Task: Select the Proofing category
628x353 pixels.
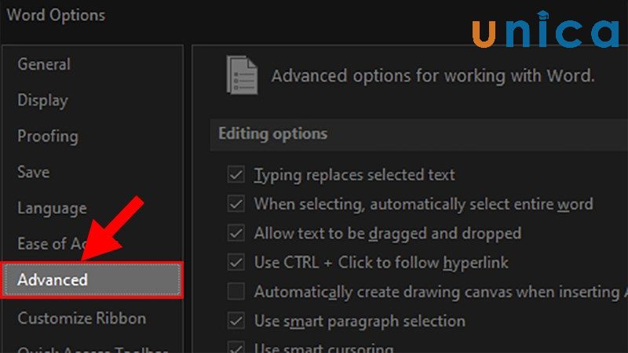Action: pyautogui.click(x=48, y=136)
